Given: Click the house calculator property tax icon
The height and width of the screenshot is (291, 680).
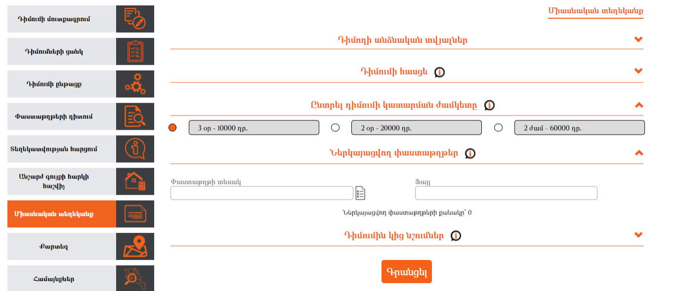Looking at the screenshot, I should point(135,182).
